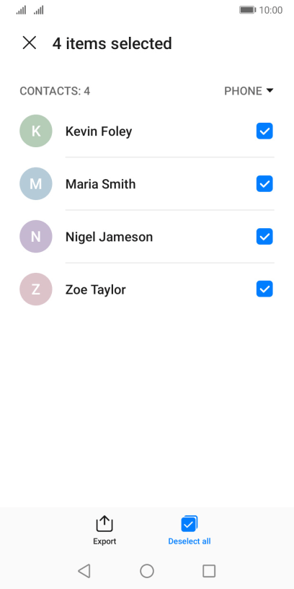294x589 pixels.
Task: Tap the Deselect all icon
Action: [x=190, y=523]
